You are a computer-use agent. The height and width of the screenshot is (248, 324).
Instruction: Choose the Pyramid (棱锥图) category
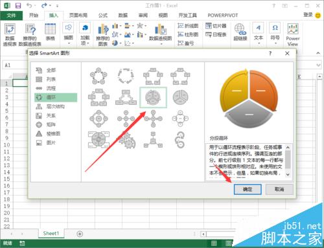(56, 133)
